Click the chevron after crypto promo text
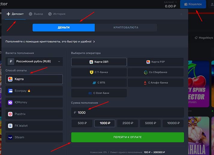The width and height of the screenshot is (214, 155). (x=94, y=42)
